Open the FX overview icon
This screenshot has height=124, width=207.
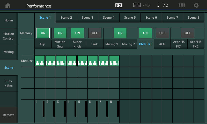(x=119, y=5)
